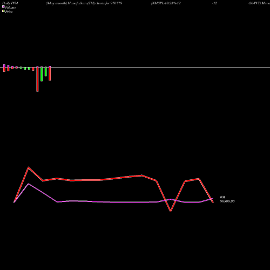This screenshot has height=270, width=270.
Task: Select the 'Price' legend label
Action: [x=9, y=12]
